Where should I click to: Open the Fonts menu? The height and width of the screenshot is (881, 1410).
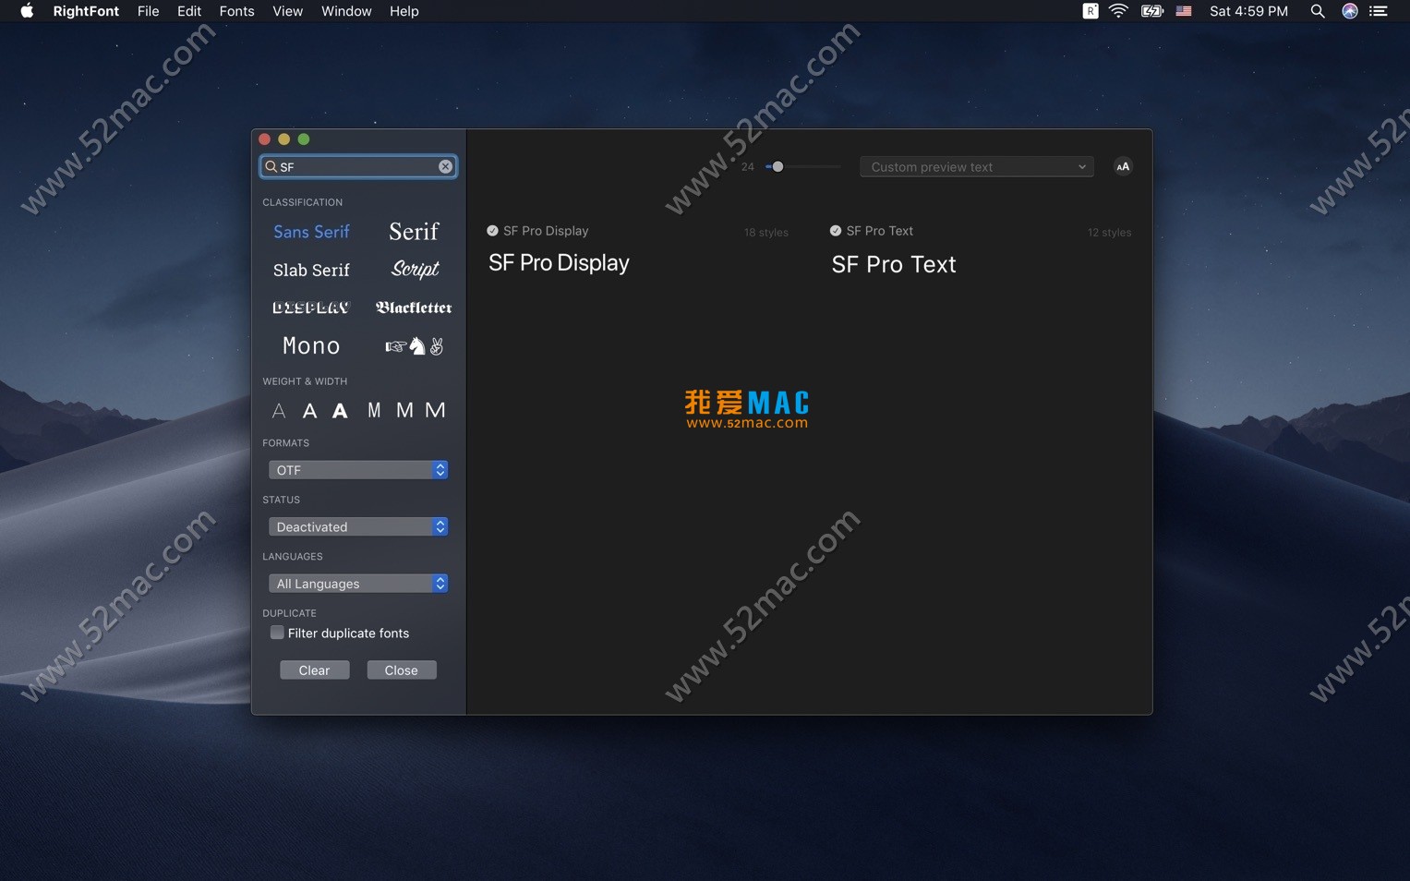point(236,11)
